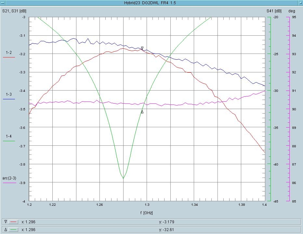Viewport: 303px width, 234px height.
Task: Click the Δ marker icon in readout bar
Action: (6, 229)
